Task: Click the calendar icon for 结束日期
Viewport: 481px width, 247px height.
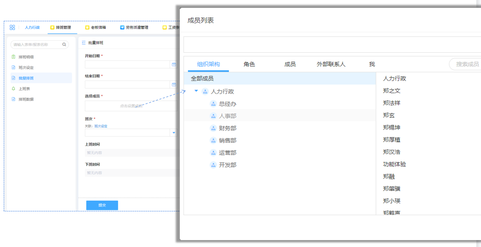Action: click(174, 85)
